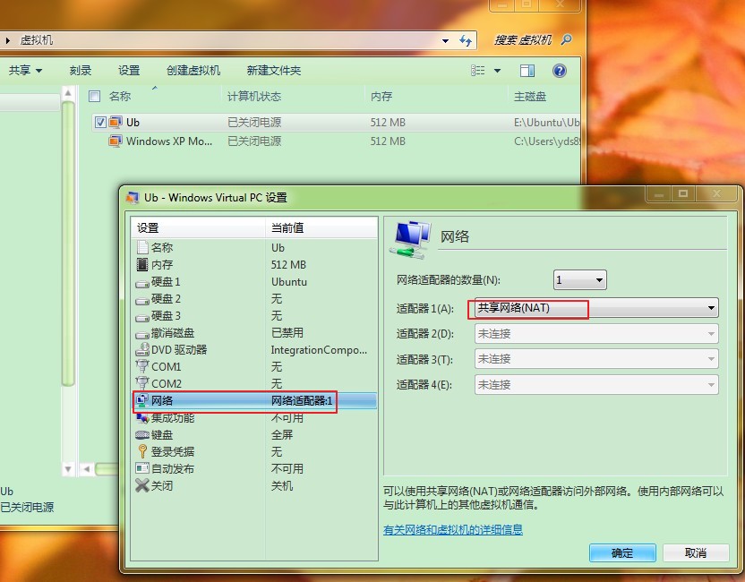
Task: Click the 内存 memory chip icon
Action: (142, 264)
